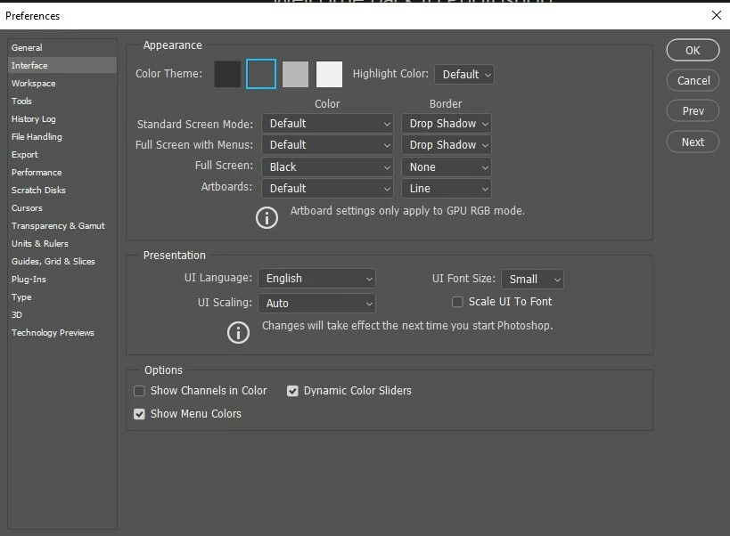Open Artboards border dropdown showing Line

(x=447, y=188)
